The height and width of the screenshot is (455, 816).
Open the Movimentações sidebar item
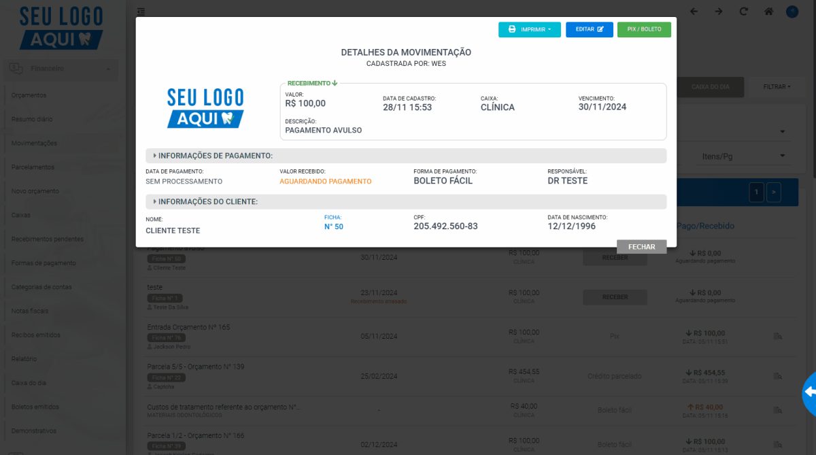tap(34, 144)
